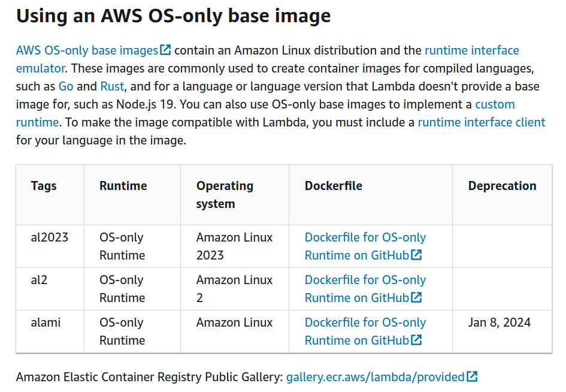Open the Go language link
This screenshot has height=392, width=566.
(66, 86)
